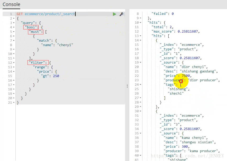Viewport: 227px width, 161px height.
Task: Collapse the second "_source" block on line 35
Action: point(140,133)
